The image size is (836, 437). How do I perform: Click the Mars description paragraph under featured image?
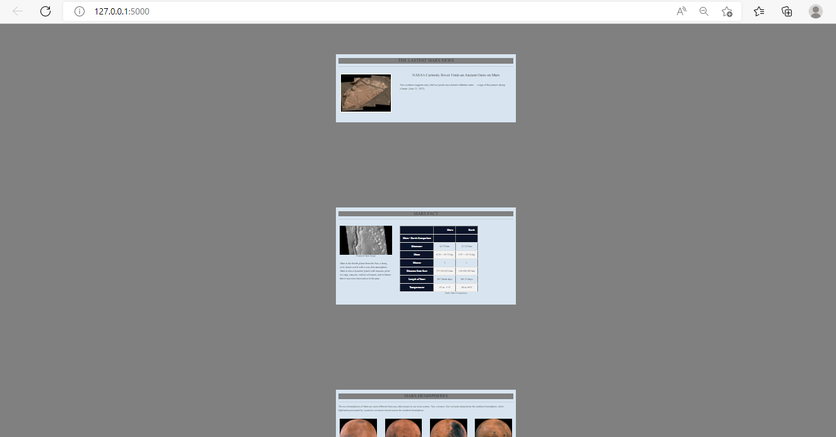365,271
